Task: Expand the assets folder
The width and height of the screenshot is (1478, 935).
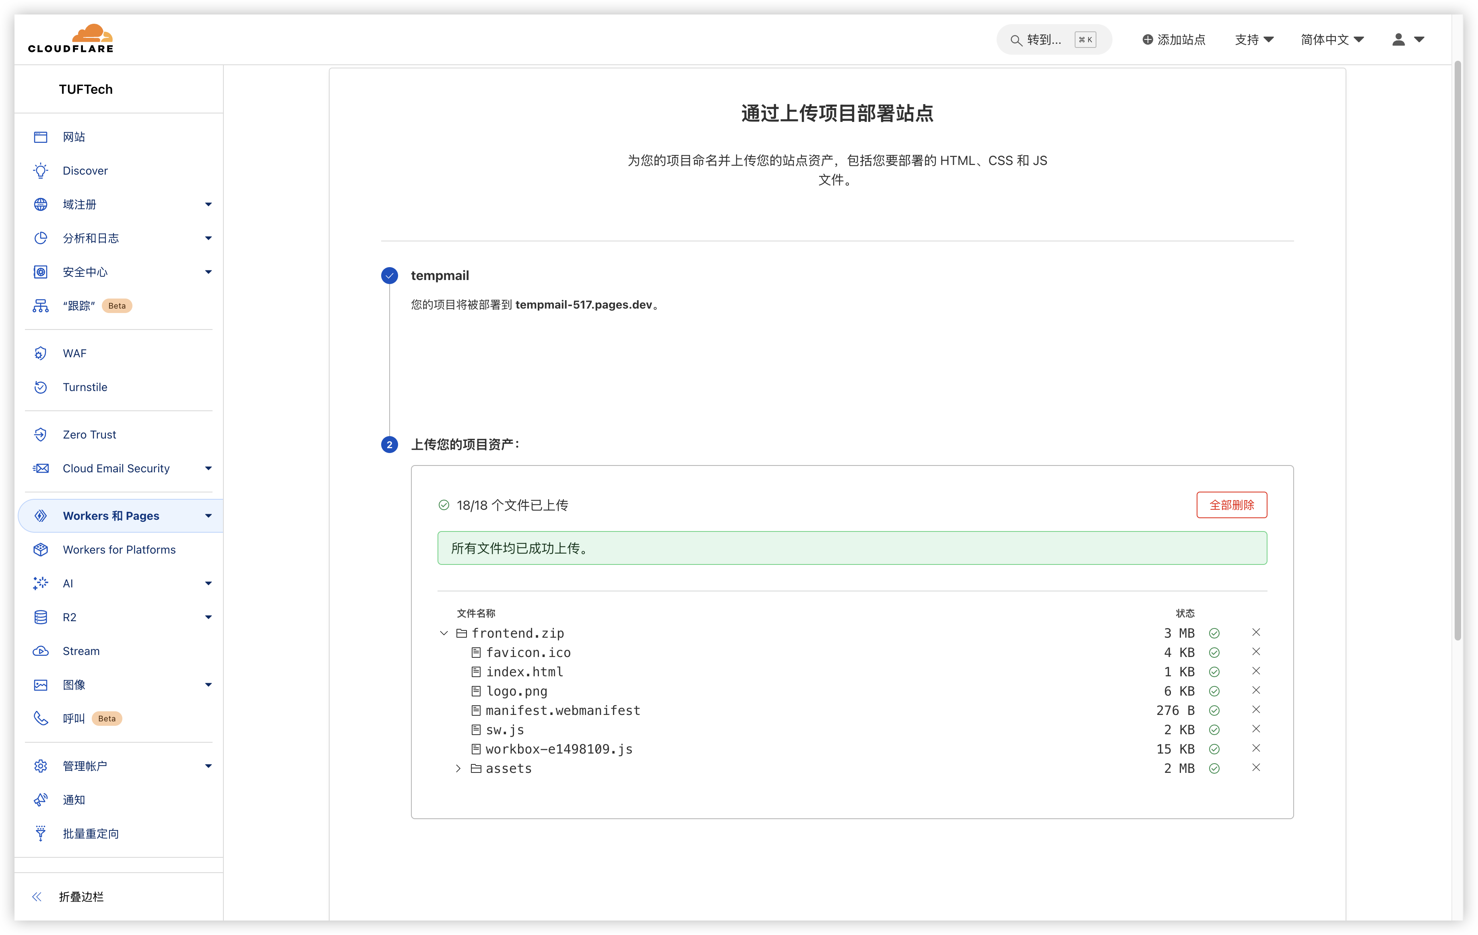Action: (457, 768)
